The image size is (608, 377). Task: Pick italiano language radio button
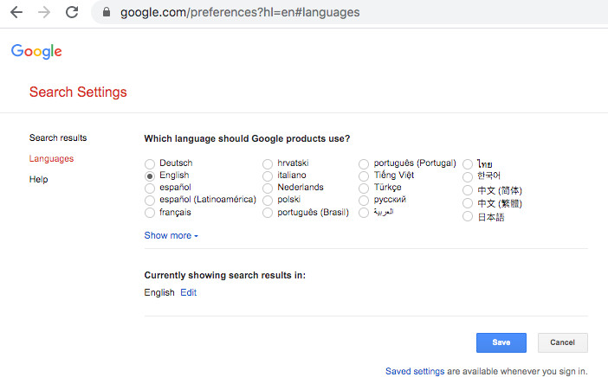pos(268,176)
